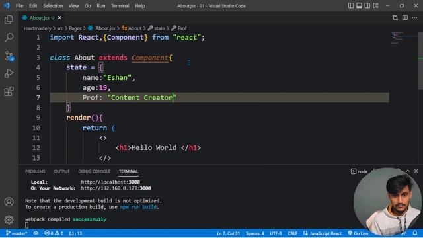Screen dimensions: 423x238
Task: Open the Edit menu
Action: [33, 6]
